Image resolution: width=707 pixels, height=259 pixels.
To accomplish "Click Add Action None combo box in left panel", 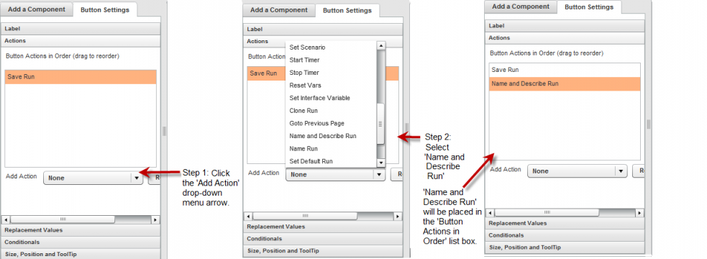I will tap(93, 178).
